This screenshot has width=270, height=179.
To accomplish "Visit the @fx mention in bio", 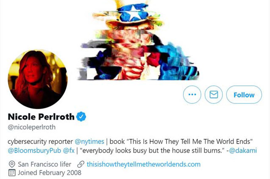I will 69,150.
